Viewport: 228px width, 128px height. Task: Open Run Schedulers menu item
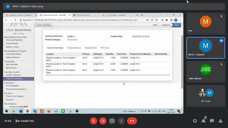coord(12,86)
